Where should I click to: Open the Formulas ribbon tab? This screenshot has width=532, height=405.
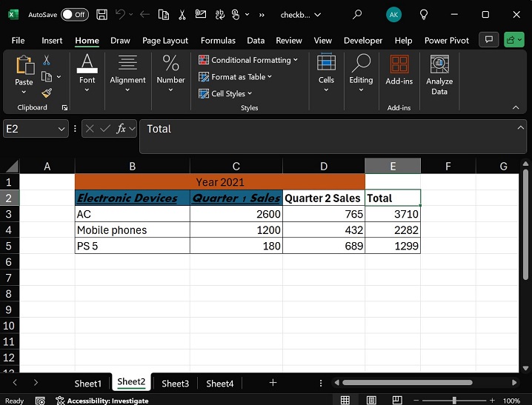pos(218,41)
